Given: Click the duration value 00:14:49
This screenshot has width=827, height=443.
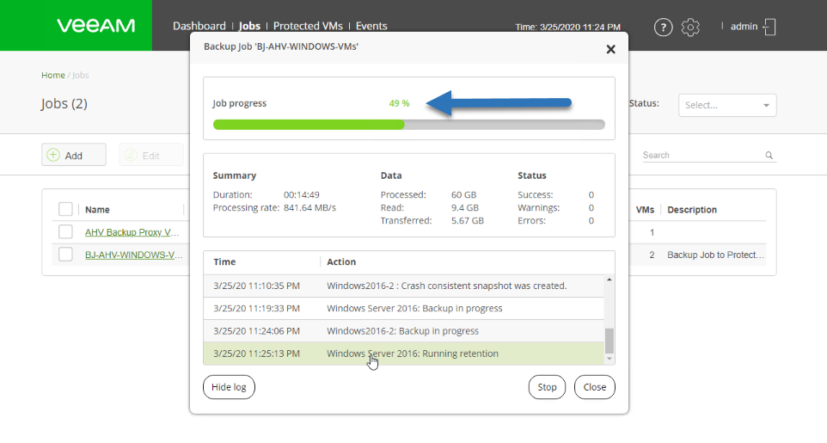Looking at the screenshot, I should pyautogui.click(x=302, y=195).
